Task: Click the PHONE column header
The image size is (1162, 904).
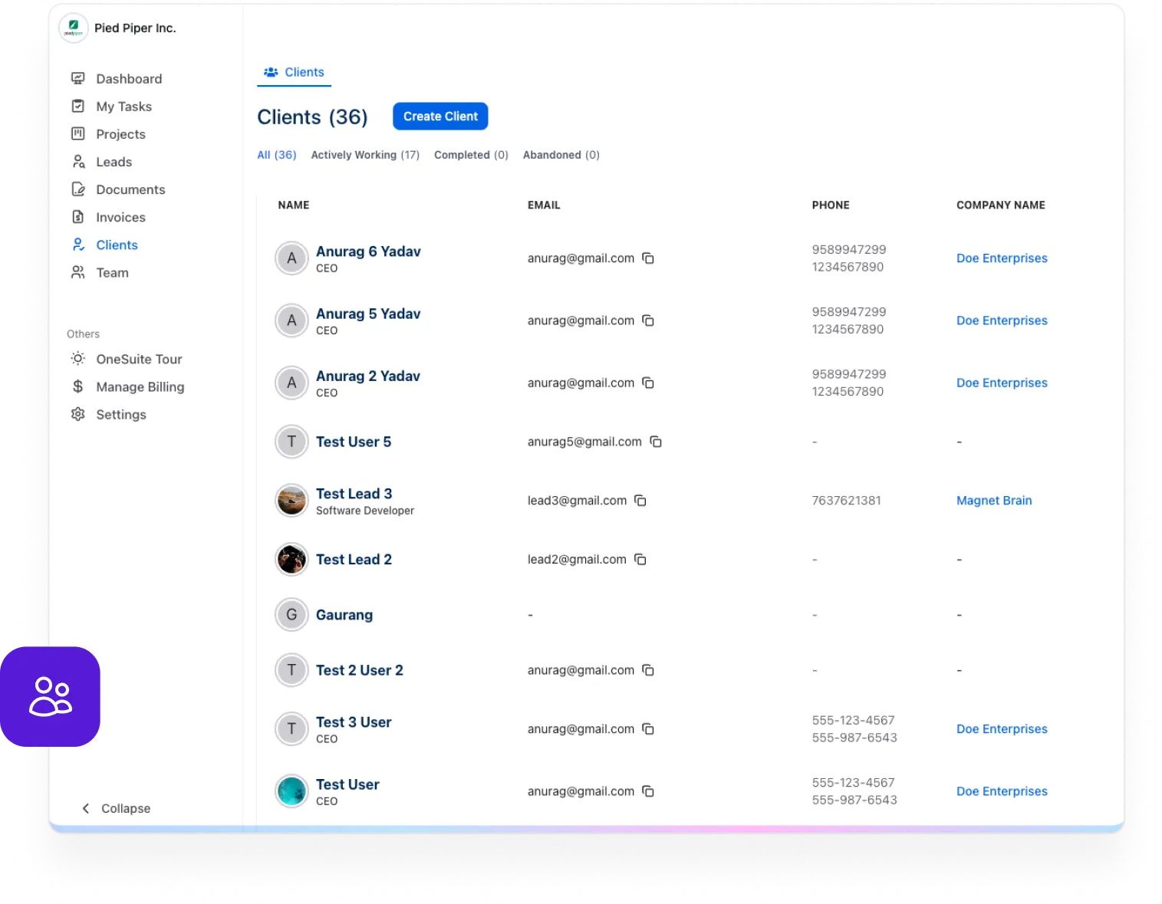Action: pyautogui.click(x=831, y=205)
